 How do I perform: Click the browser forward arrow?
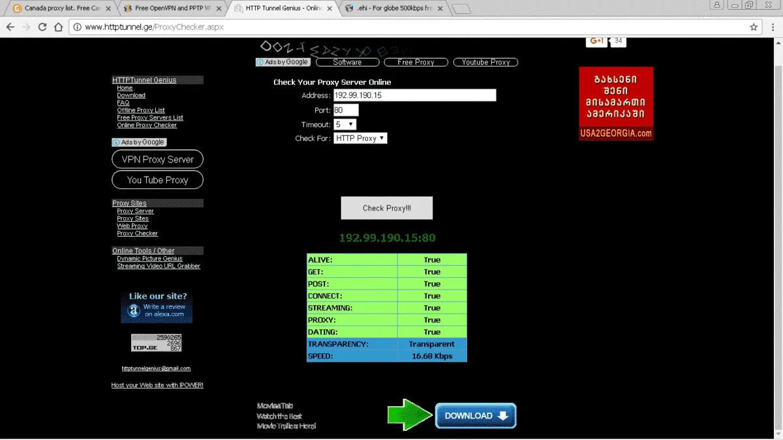click(x=26, y=27)
